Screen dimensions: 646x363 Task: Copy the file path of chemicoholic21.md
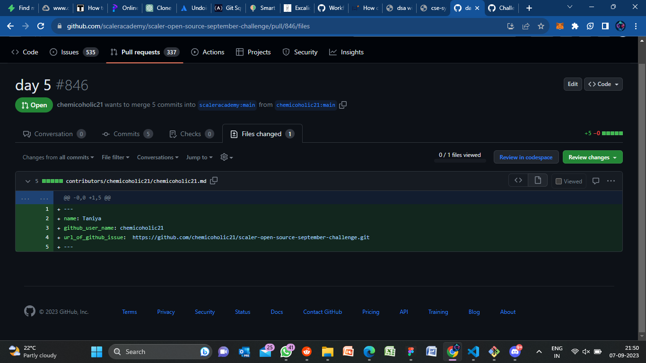click(214, 181)
